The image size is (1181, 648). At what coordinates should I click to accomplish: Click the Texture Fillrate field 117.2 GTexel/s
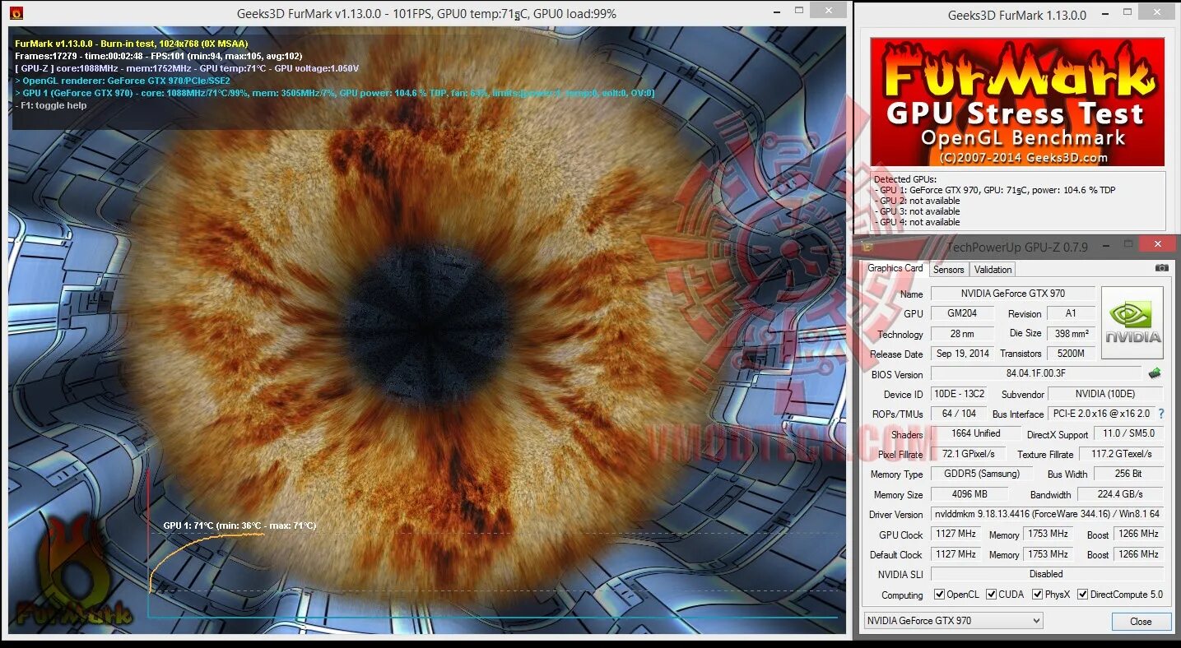click(x=1121, y=454)
